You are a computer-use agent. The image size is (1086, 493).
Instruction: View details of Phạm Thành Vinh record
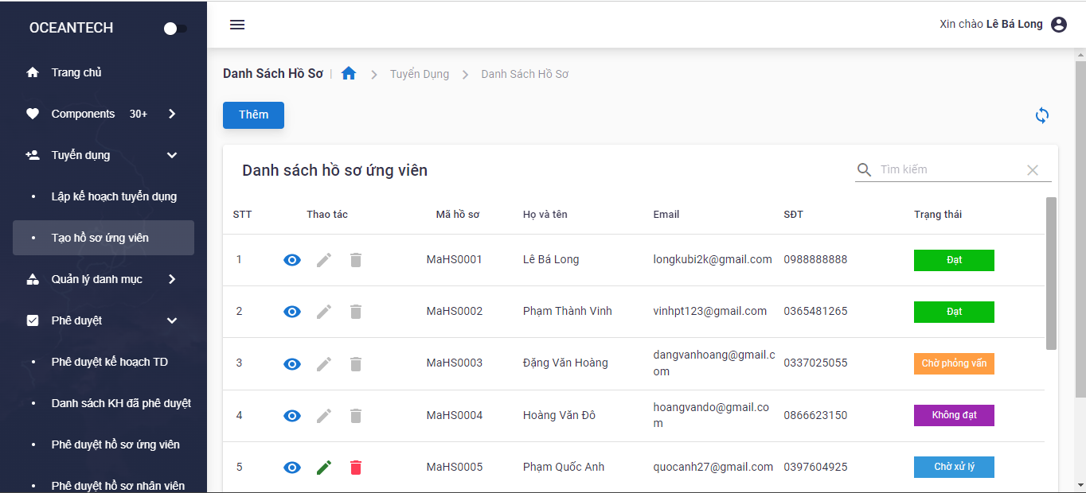coord(292,312)
